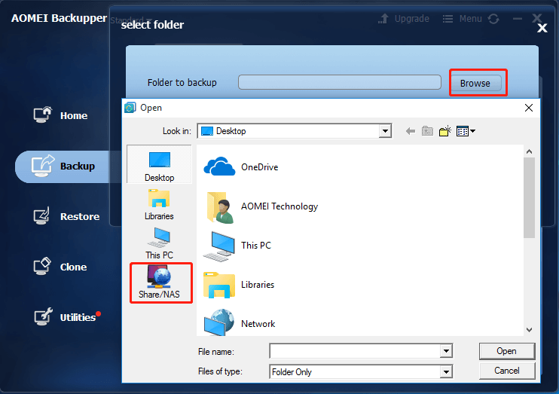This screenshot has height=394, width=559.
Task: Open the Clone section
Action: (x=60, y=267)
